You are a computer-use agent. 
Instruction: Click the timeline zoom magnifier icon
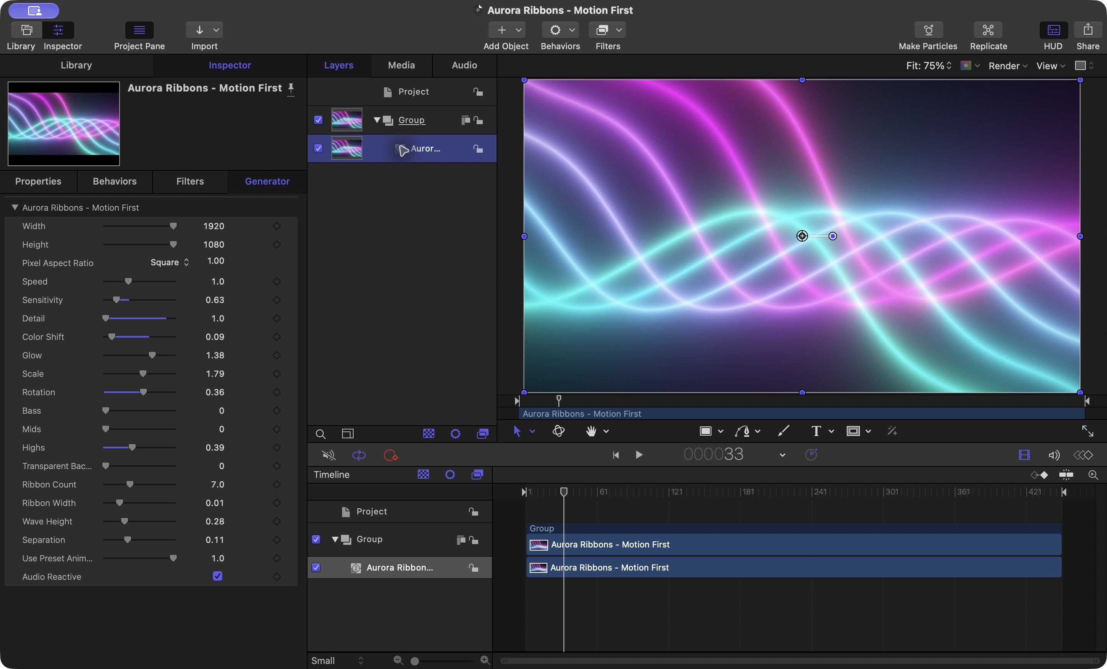tap(1093, 475)
